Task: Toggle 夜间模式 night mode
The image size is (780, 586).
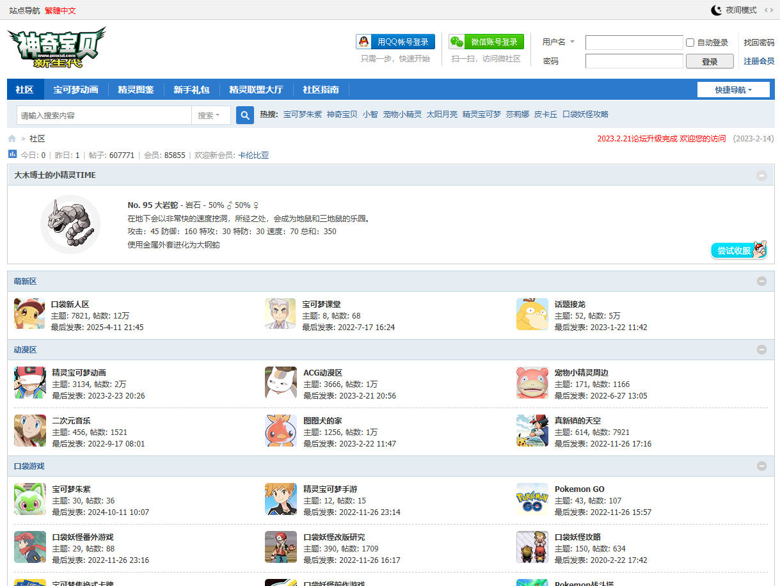Action: [x=734, y=10]
